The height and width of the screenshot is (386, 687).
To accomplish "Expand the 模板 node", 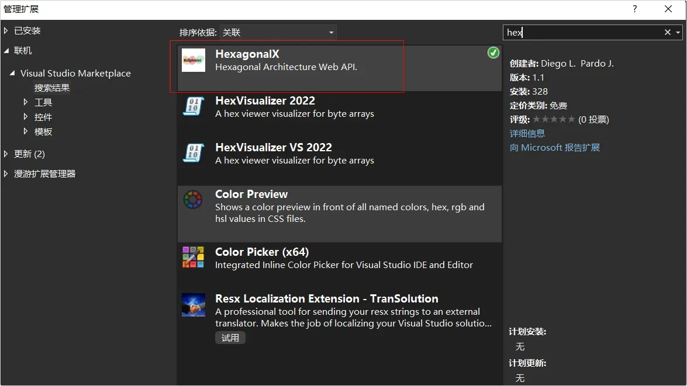I will [25, 131].
